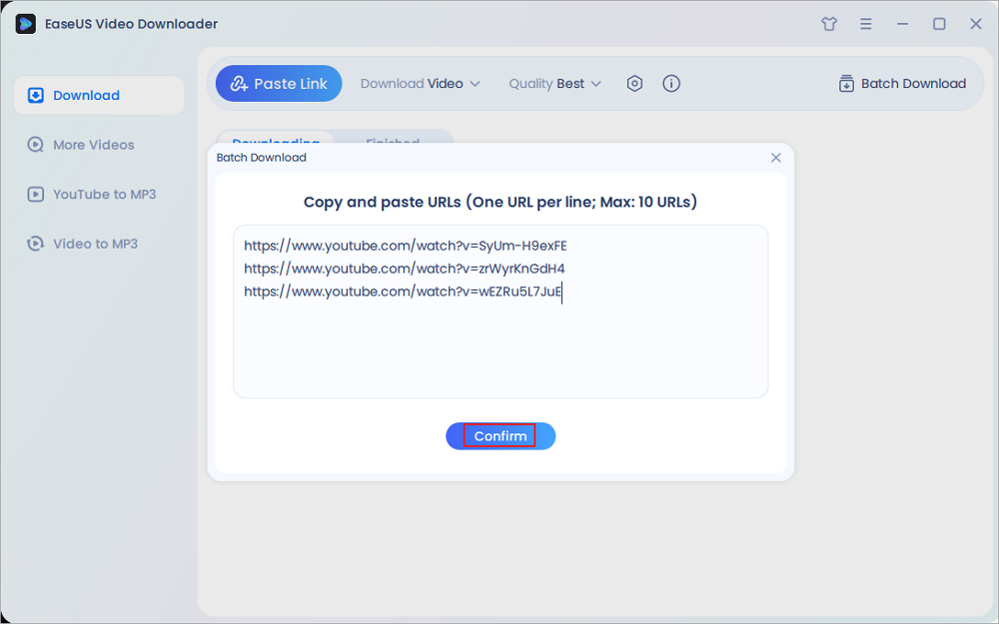Select Download in the sidebar

pos(99,96)
